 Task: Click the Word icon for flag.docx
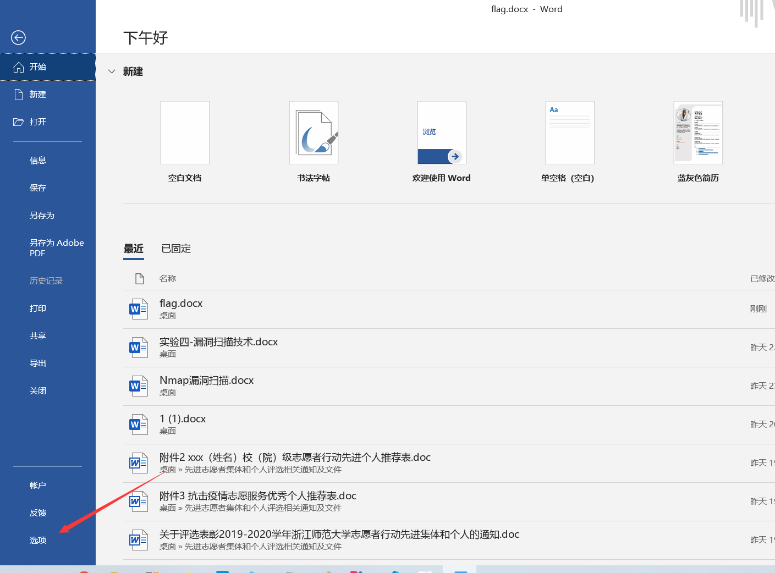click(x=138, y=309)
